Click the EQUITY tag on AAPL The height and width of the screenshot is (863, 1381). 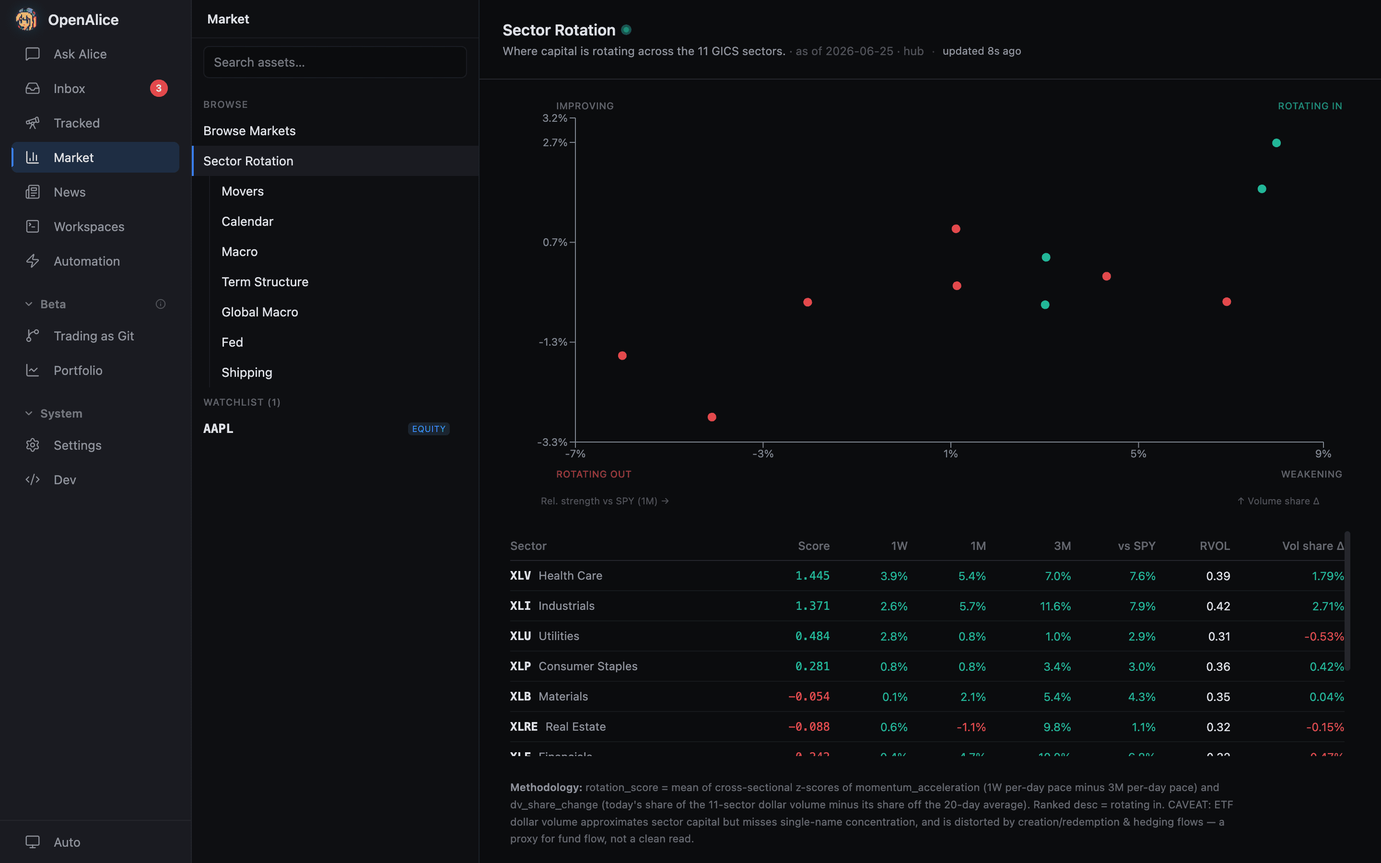[x=429, y=429]
